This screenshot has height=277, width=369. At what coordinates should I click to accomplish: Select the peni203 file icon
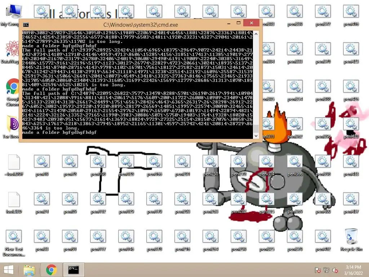(x=182, y=203)
